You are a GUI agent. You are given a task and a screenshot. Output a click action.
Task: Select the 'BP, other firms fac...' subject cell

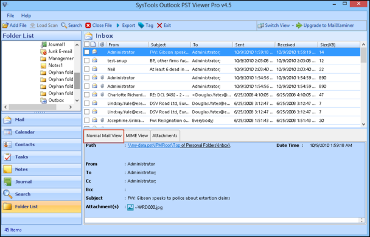(x=169, y=61)
